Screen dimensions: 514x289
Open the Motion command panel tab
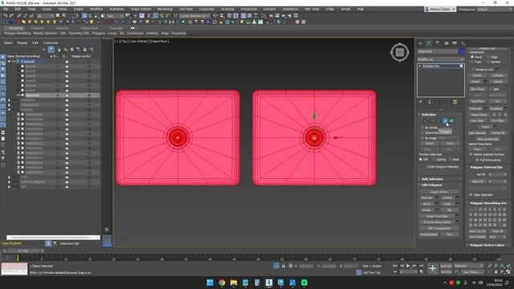coord(446,43)
